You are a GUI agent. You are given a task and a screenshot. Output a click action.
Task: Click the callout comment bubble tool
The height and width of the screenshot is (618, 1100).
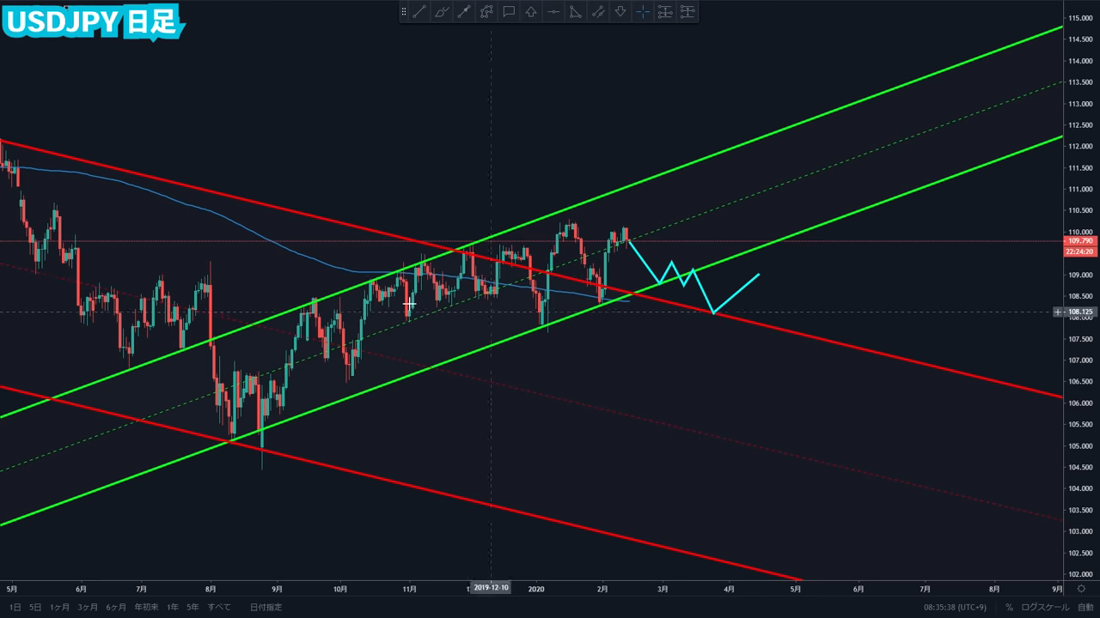coord(509,12)
